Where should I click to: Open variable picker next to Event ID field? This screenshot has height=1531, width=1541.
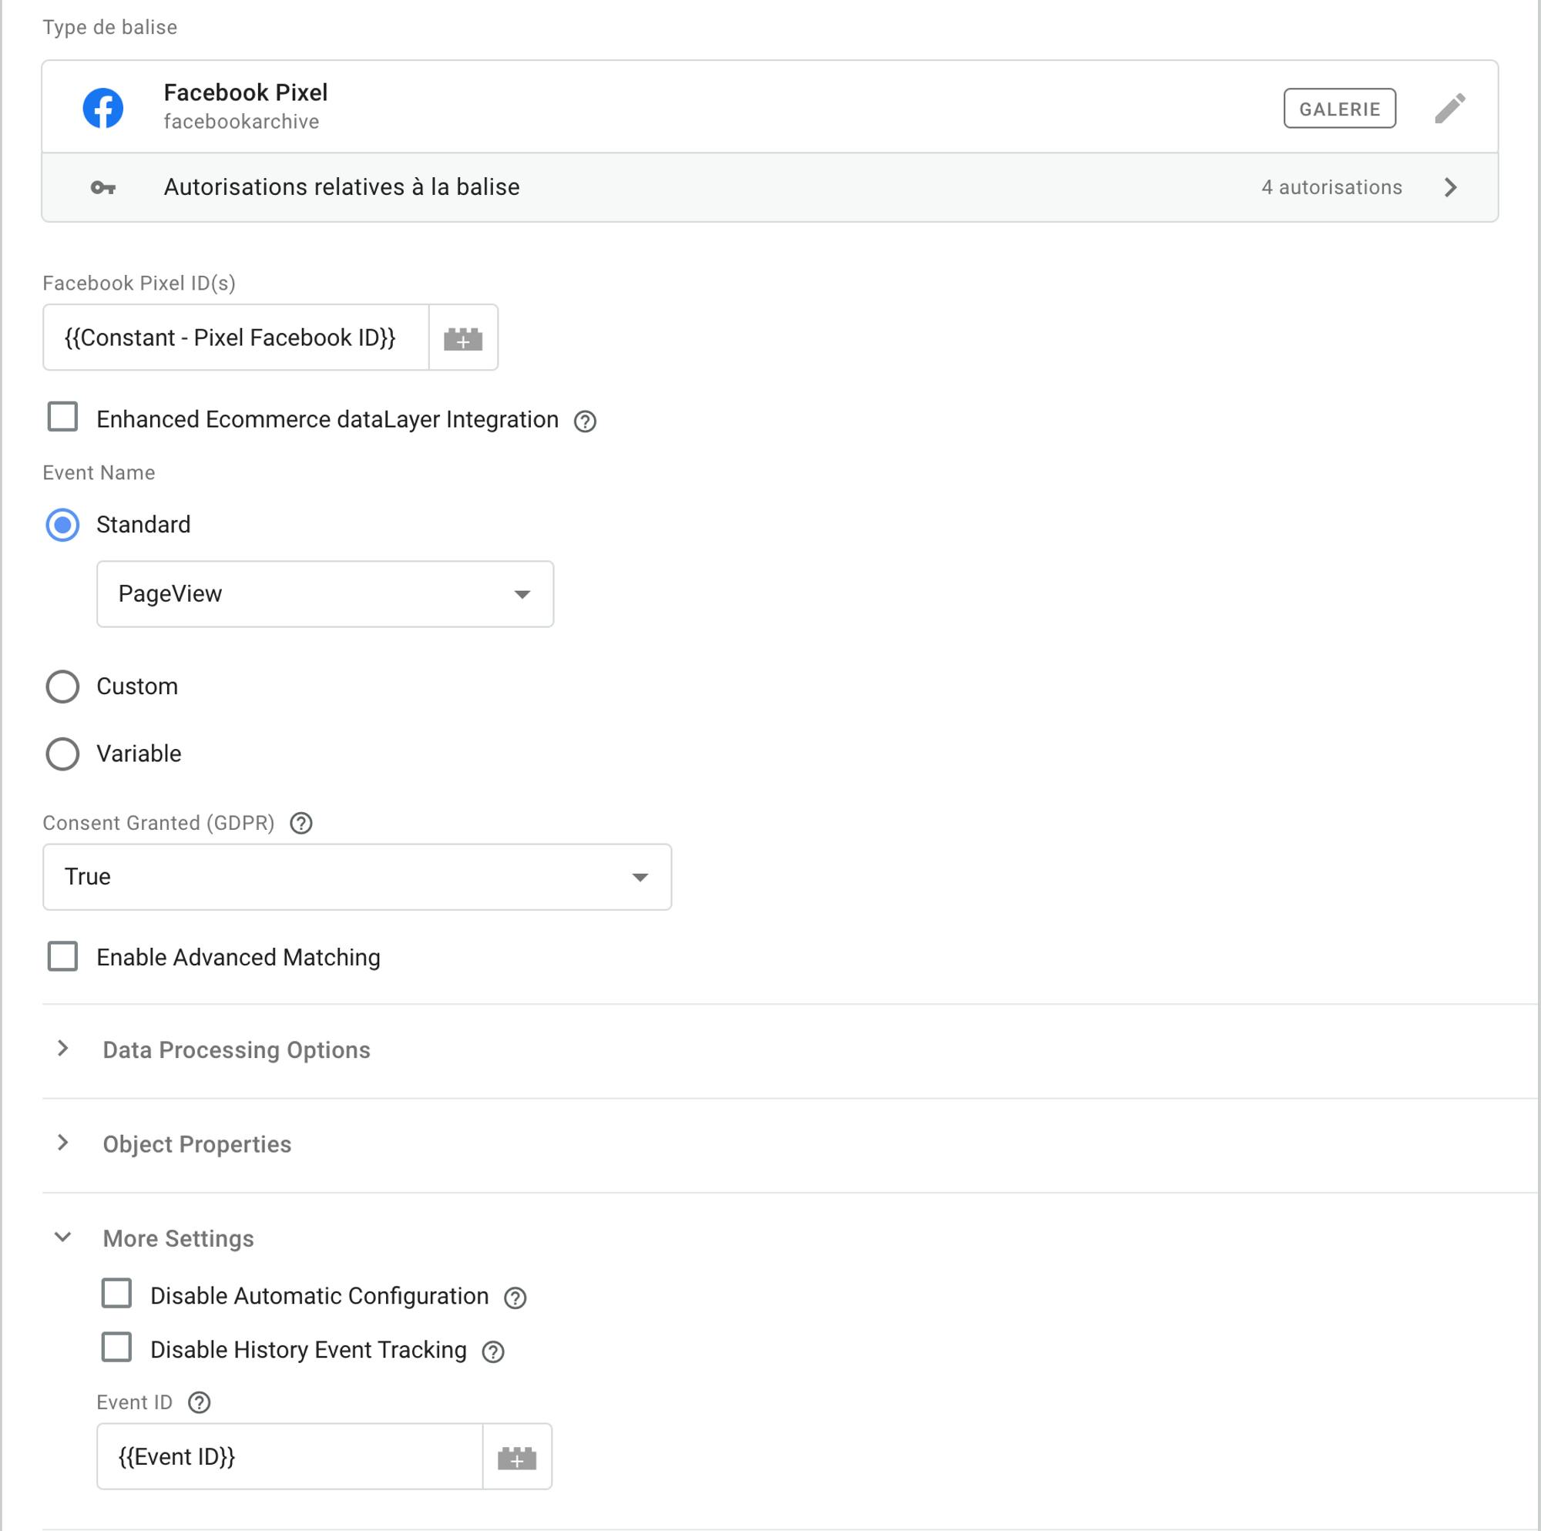coord(517,1457)
